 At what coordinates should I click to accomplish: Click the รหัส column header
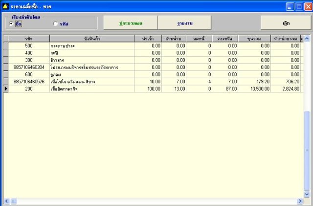[29, 39]
